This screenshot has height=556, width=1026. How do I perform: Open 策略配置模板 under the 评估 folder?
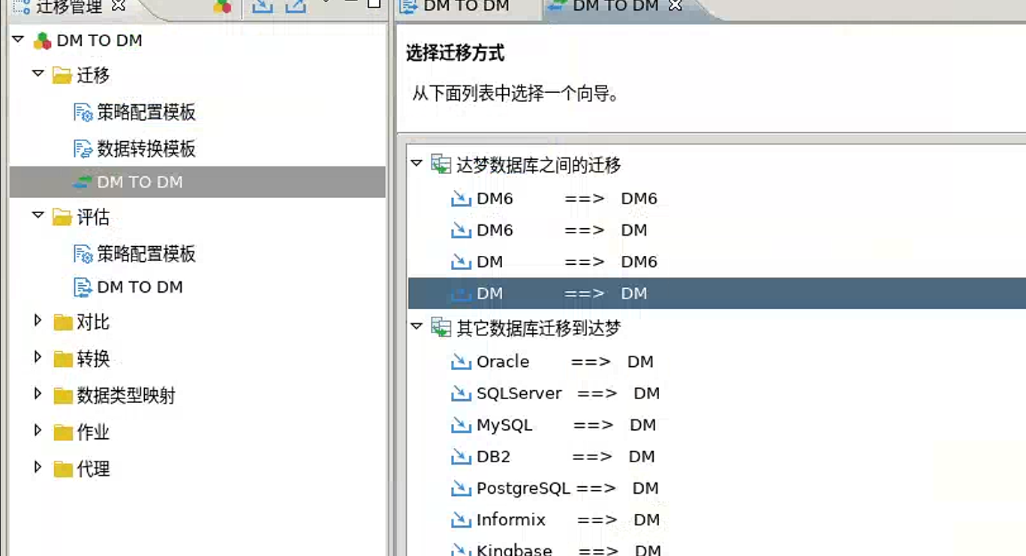tap(135, 254)
